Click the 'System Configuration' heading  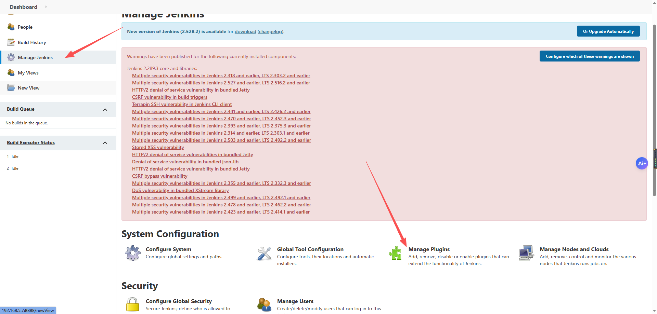pos(170,234)
